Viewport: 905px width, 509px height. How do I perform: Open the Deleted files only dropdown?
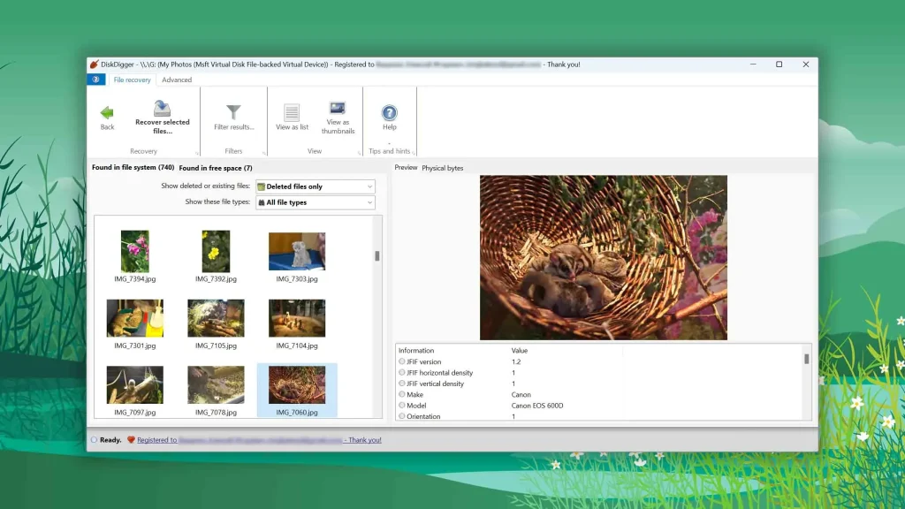[x=316, y=186]
